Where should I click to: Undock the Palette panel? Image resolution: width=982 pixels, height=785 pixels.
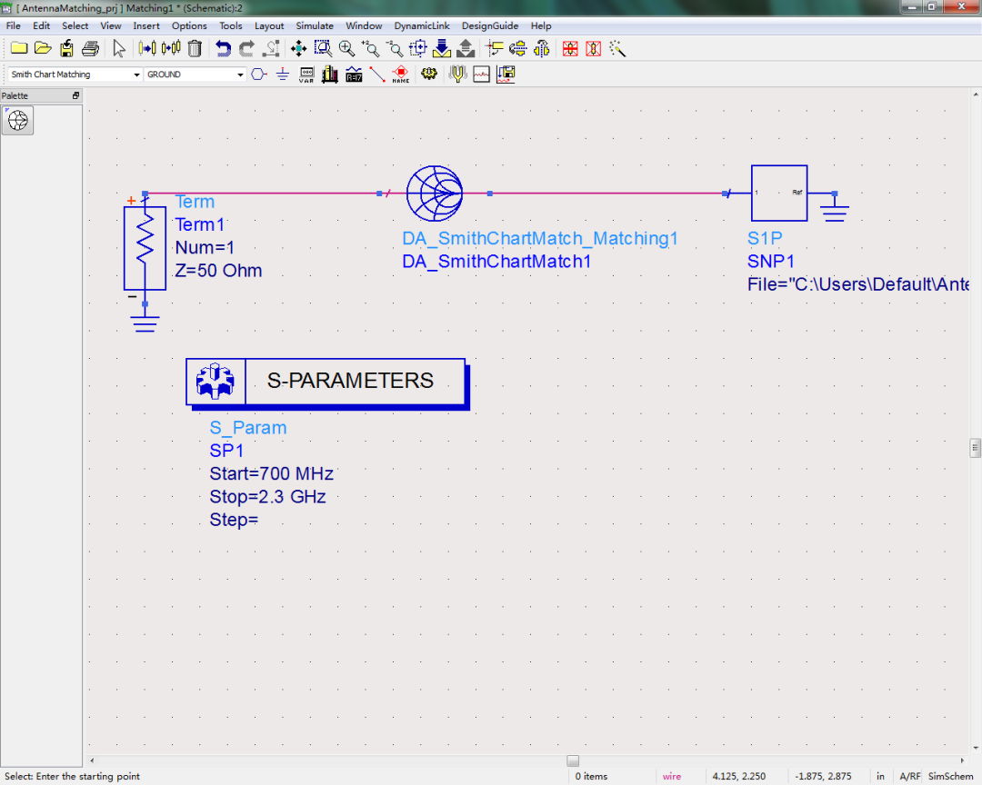(x=75, y=95)
